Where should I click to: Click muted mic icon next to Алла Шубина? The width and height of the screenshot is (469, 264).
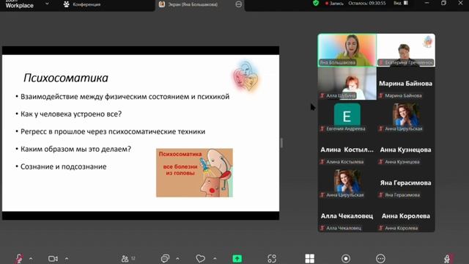[322, 96]
